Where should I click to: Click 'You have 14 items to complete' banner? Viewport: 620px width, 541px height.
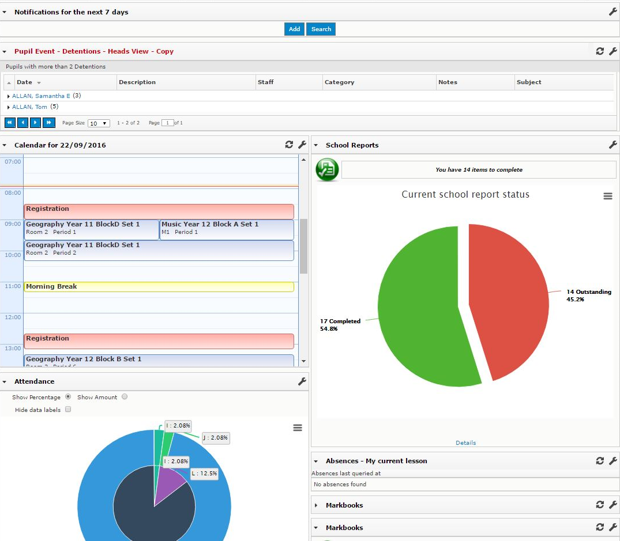479,169
